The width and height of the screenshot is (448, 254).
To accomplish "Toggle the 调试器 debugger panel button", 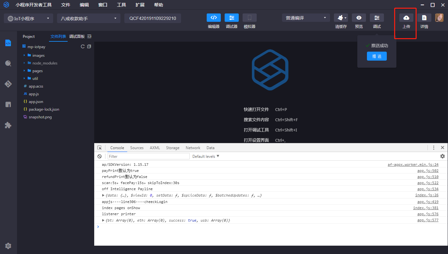I will pyautogui.click(x=232, y=18).
